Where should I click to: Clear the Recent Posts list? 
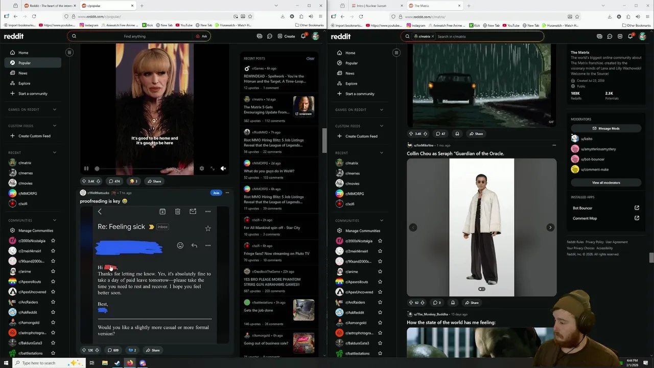point(310,58)
